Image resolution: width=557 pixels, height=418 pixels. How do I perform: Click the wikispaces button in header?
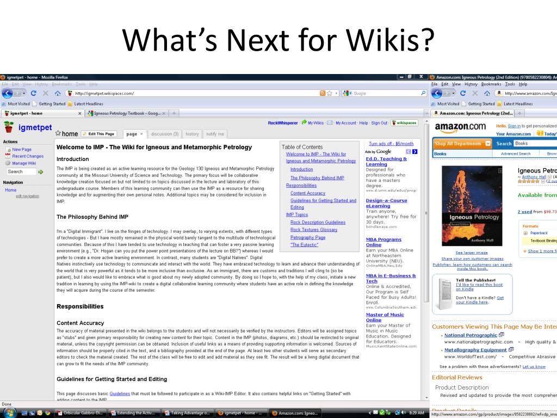[404, 123]
